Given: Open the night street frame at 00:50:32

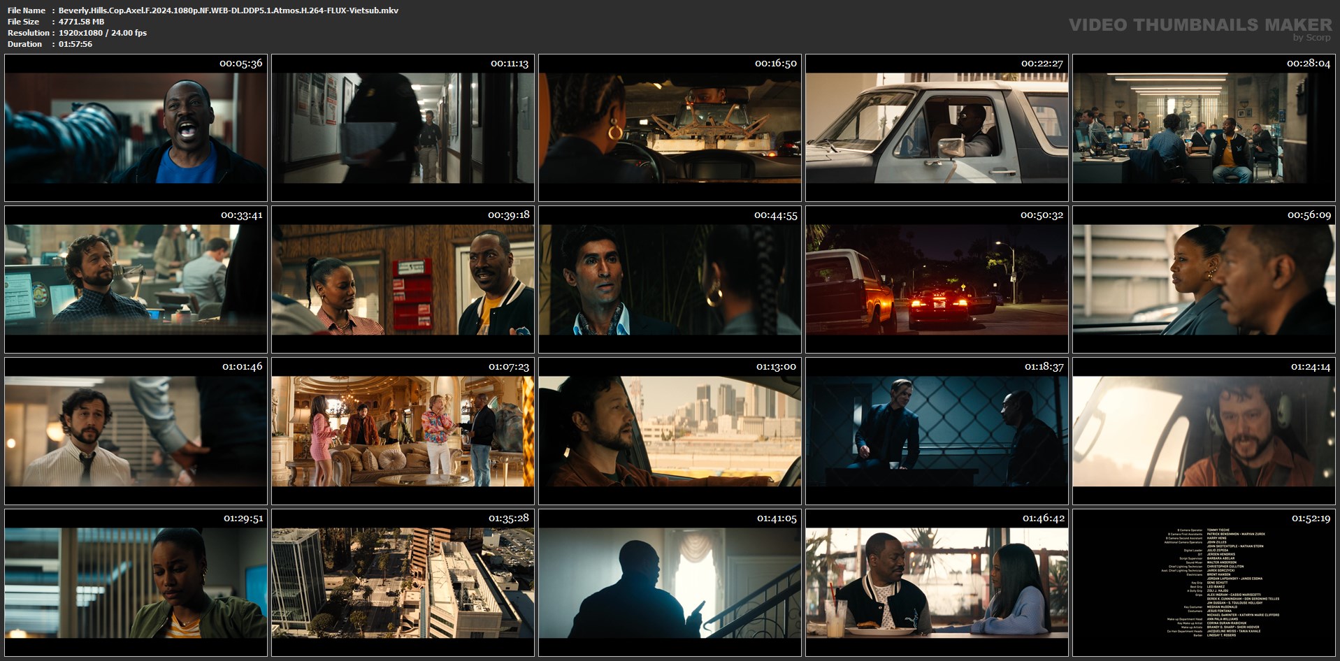Looking at the screenshot, I should [x=937, y=279].
